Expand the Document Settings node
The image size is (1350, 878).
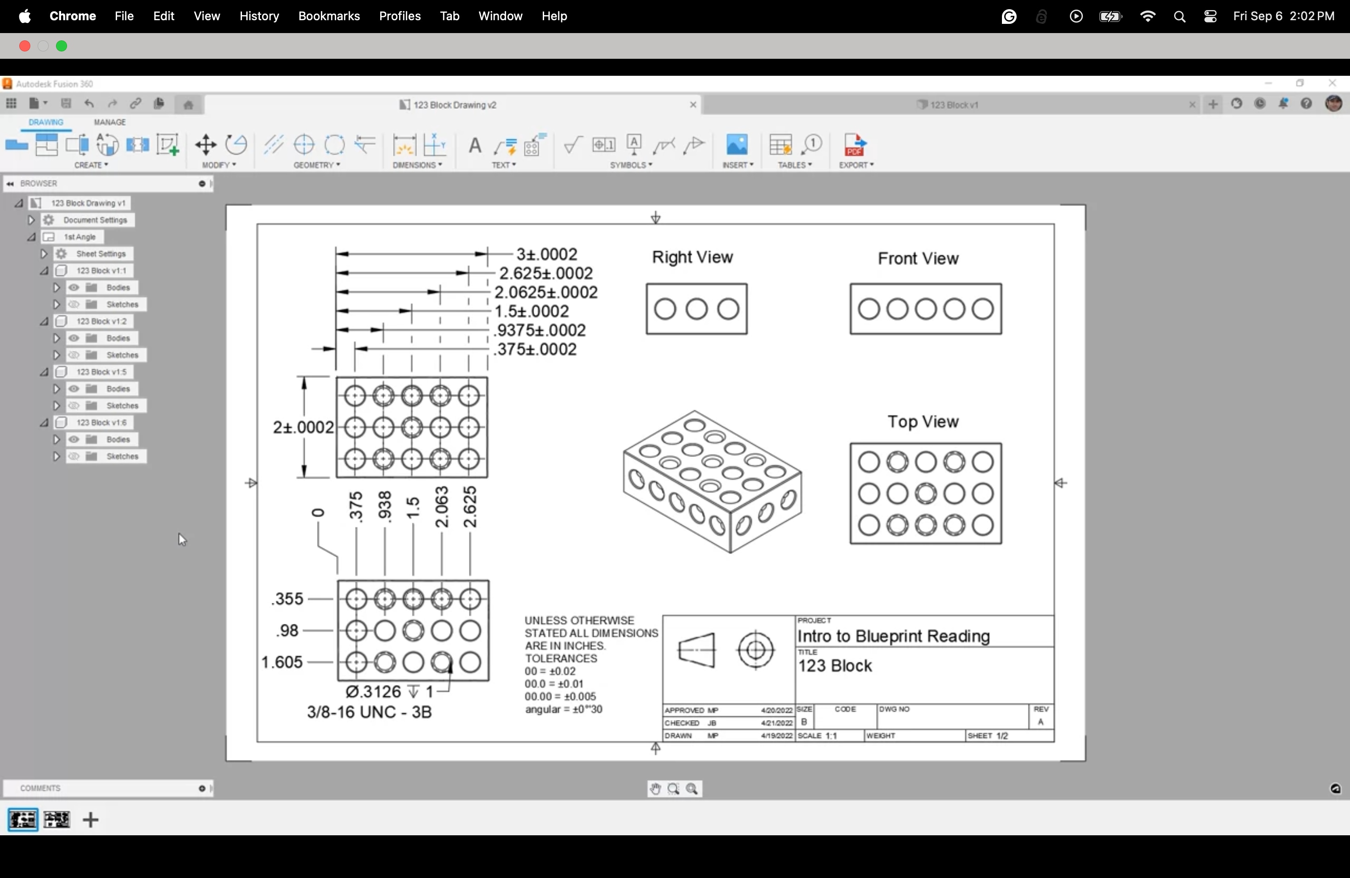click(x=31, y=220)
